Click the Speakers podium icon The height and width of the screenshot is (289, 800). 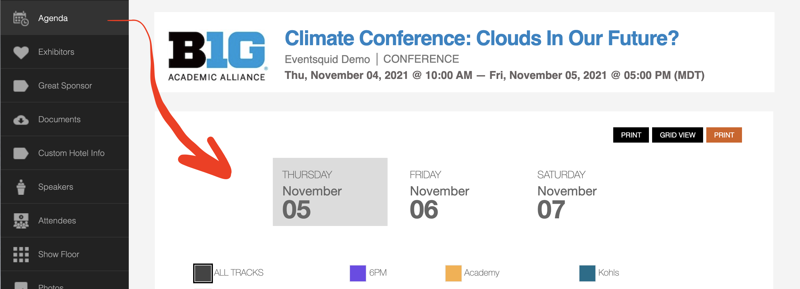(x=21, y=187)
